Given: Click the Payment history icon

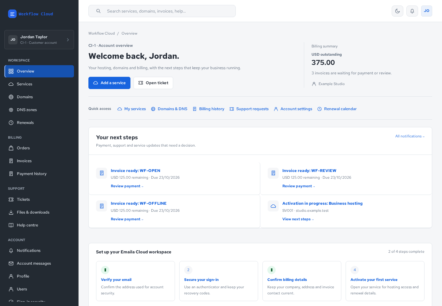Looking at the screenshot, I should 11,174.
